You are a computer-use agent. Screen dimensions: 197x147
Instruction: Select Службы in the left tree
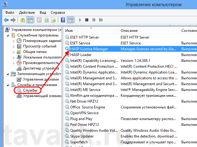(x=30, y=90)
